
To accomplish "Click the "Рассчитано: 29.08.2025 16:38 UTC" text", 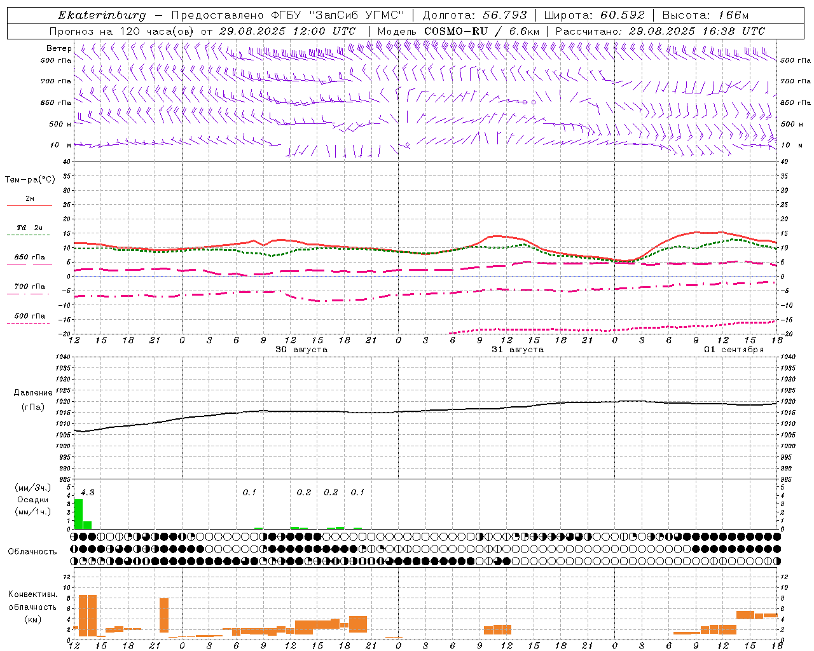I will pyautogui.click(x=660, y=31).
